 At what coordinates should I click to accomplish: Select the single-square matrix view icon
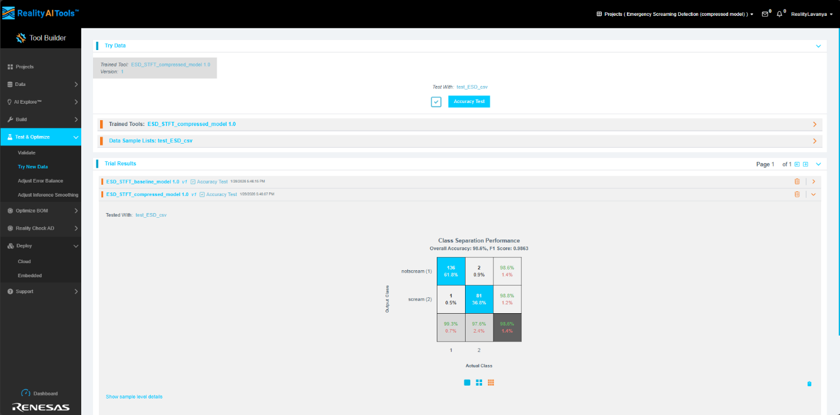point(467,383)
